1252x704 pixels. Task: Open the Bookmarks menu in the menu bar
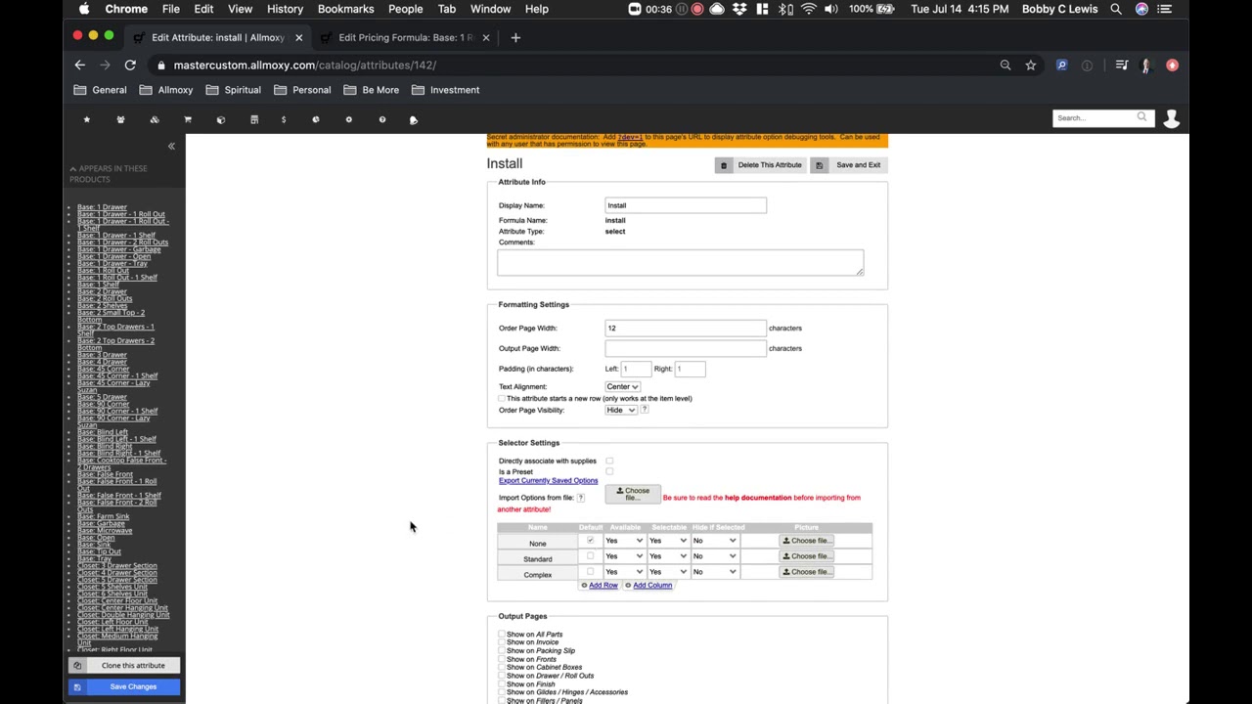[x=345, y=9]
